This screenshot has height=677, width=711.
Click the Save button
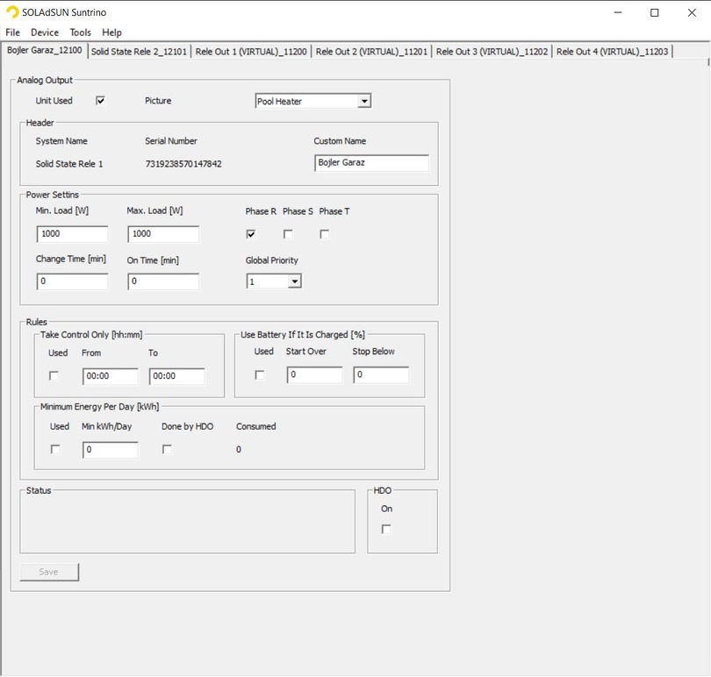pos(49,572)
